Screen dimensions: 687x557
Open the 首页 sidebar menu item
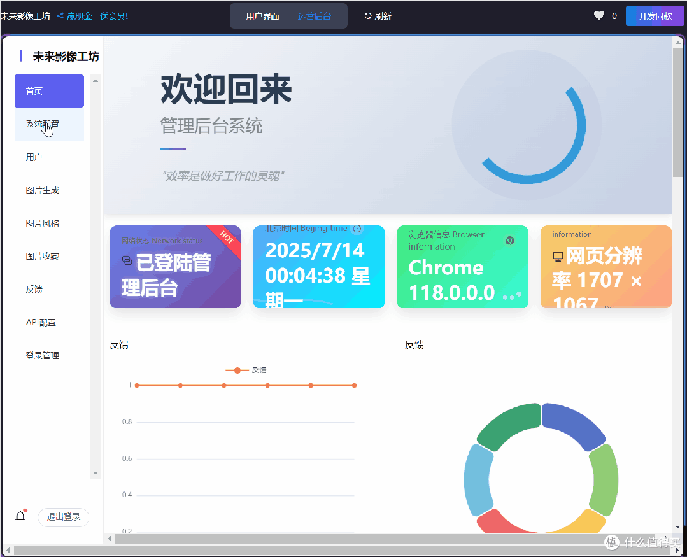[x=49, y=91]
